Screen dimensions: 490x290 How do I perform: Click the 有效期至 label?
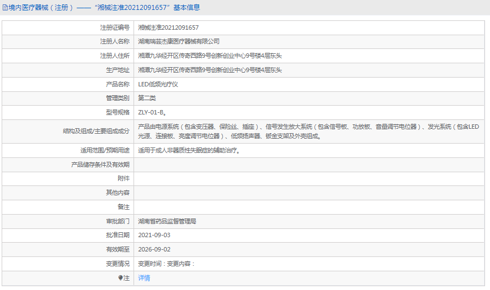[x=118, y=249]
